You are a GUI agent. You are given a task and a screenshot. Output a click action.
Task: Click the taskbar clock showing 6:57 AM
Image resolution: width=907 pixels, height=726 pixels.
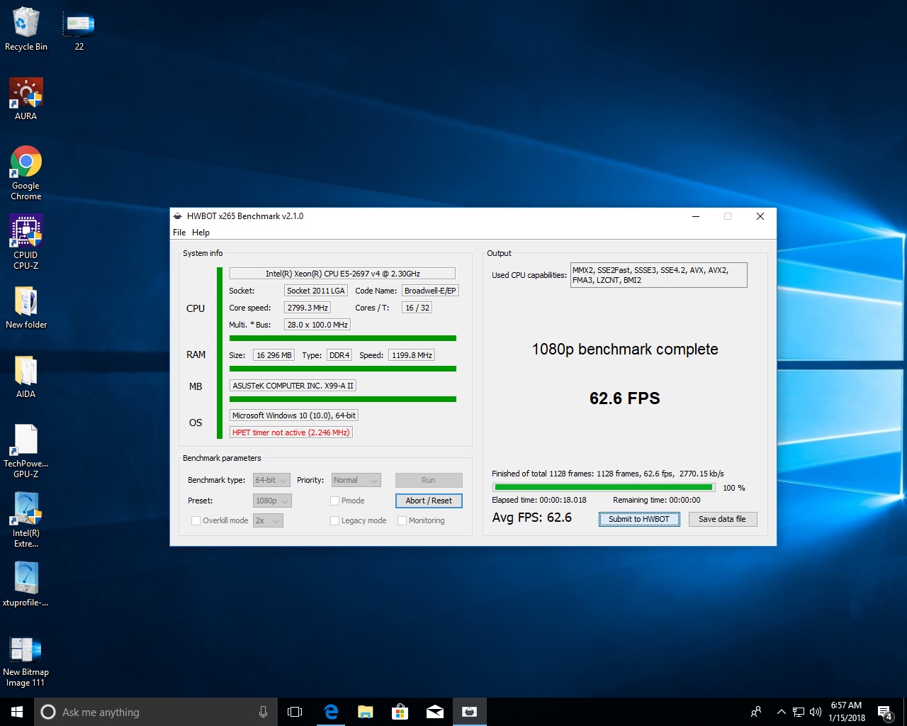point(846,712)
